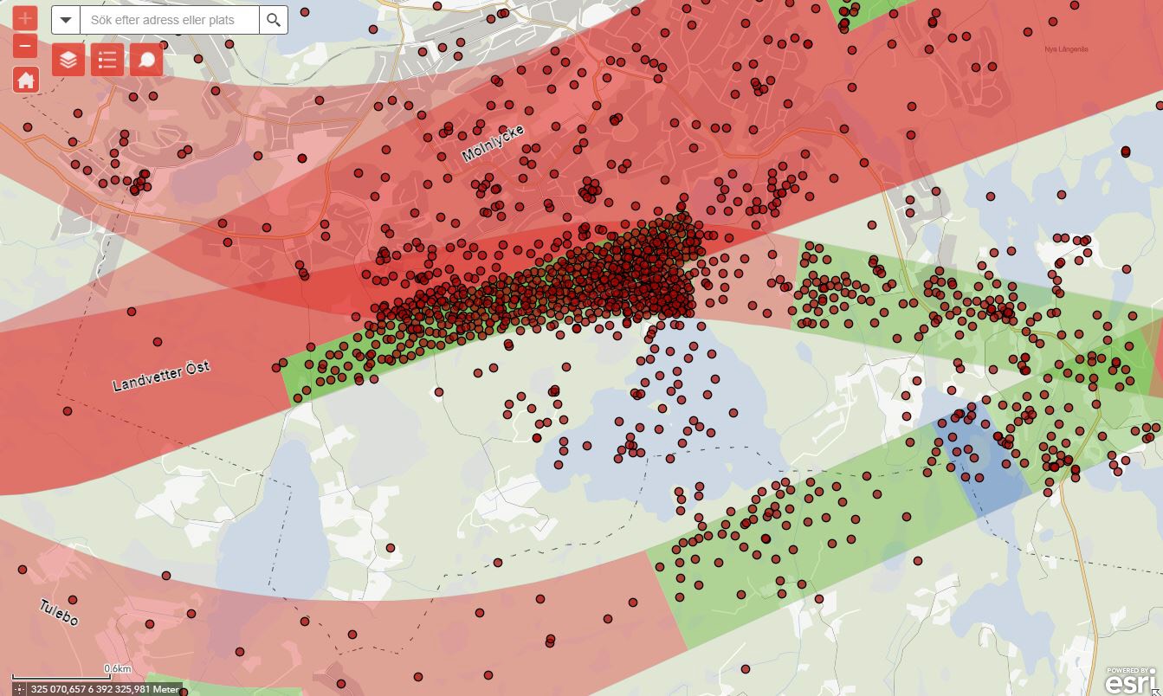Click the Tulebo place label
The image size is (1163, 696).
tap(59, 612)
